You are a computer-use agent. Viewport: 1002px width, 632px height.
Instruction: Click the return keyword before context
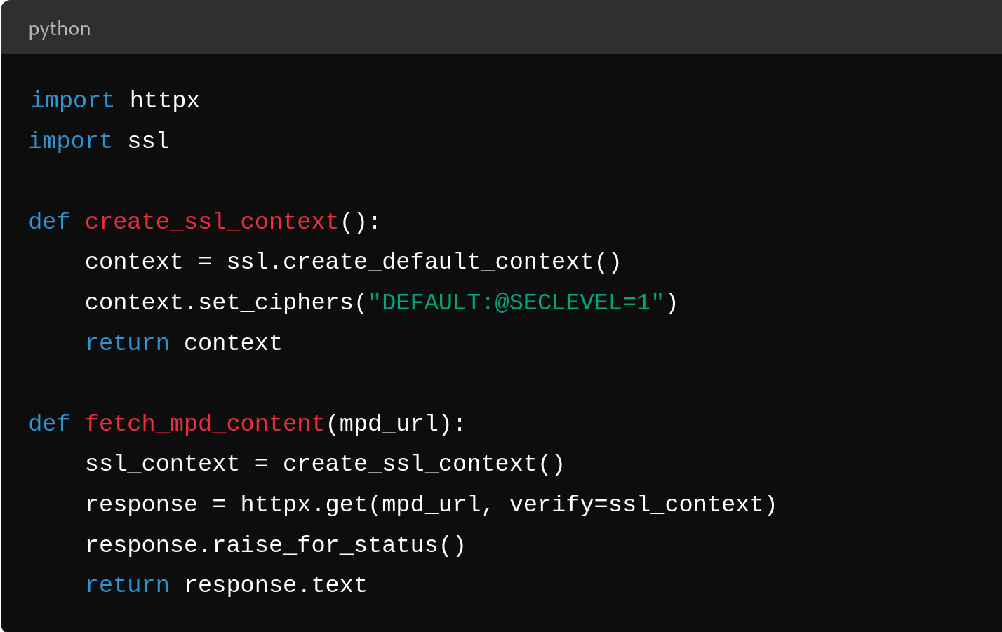point(127,343)
